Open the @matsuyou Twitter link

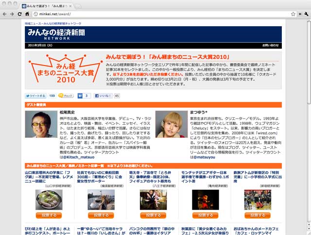click(x=204, y=157)
